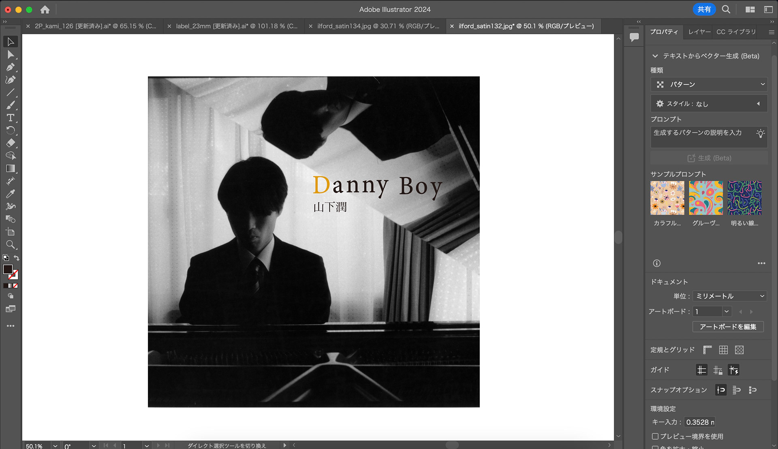Viewport: 778px width, 449px height.
Task: Open the CC ライブラリ panel tab
Action: [x=736, y=32]
